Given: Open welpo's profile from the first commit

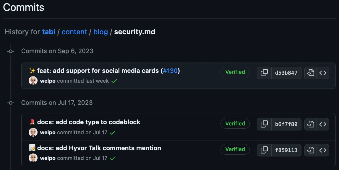Looking at the screenshot, I should (48, 81).
